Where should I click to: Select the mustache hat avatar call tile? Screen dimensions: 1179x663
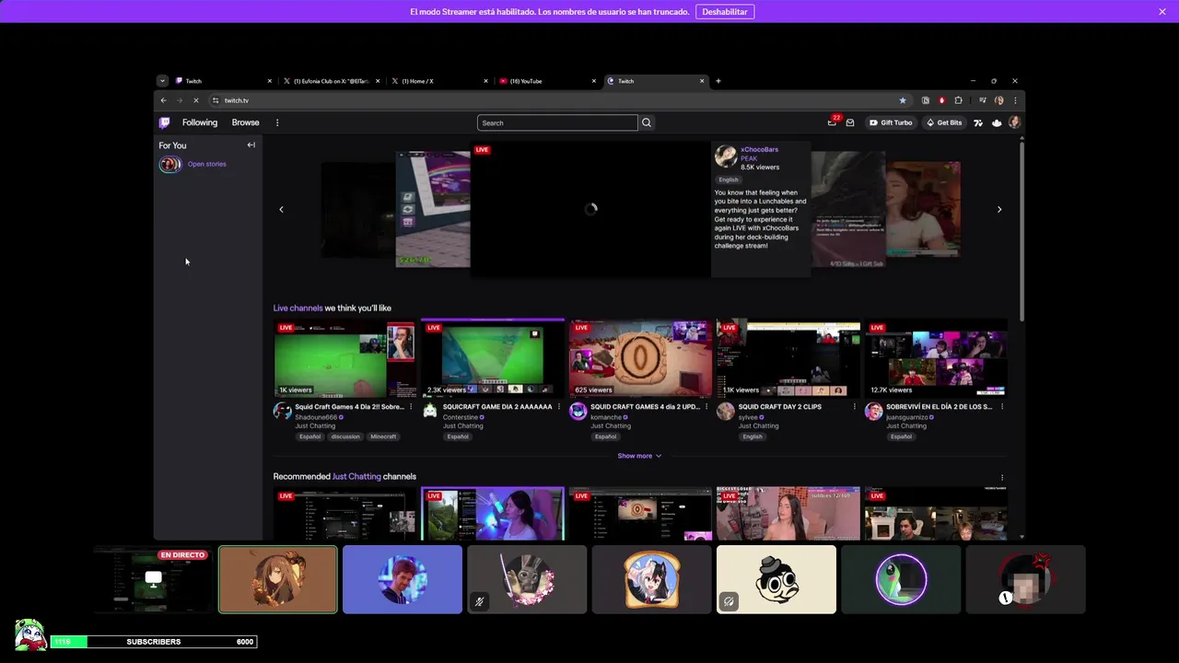[776, 579]
